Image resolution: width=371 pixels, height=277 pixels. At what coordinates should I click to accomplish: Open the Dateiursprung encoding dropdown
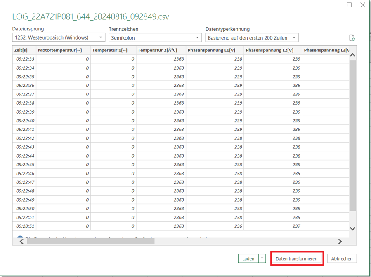[x=59, y=38]
